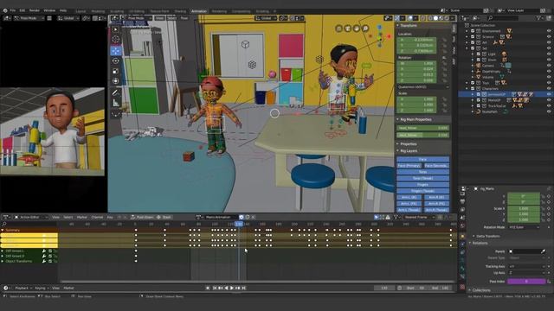Viewport: 554px width, 311px height.
Task: Toggle the Torso rig layer button
Action: pos(423,172)
